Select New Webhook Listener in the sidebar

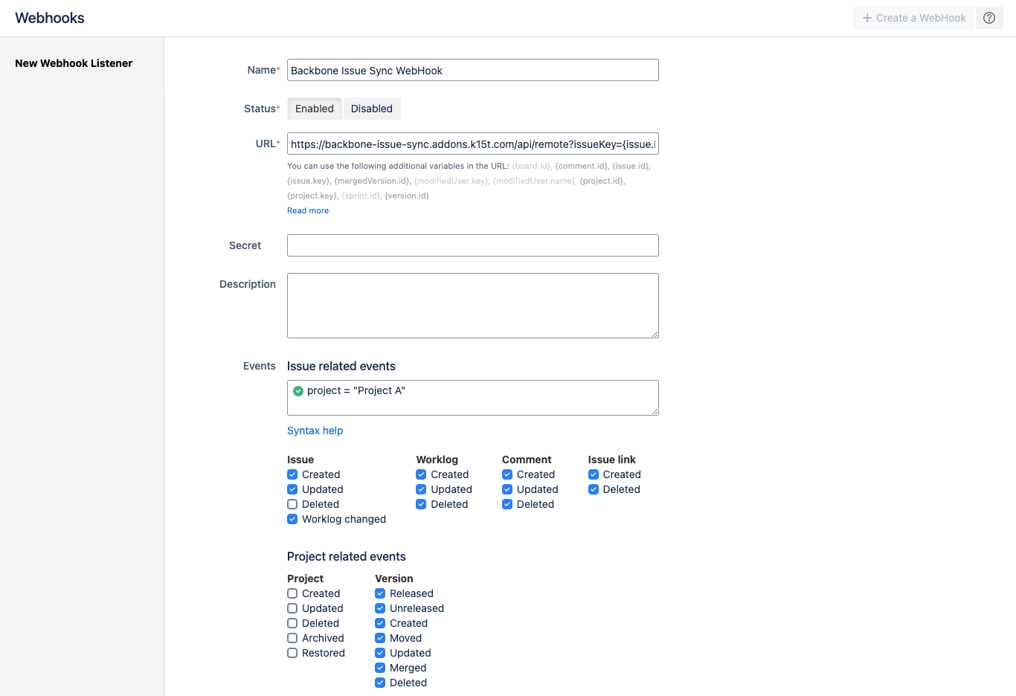[73, 63]
